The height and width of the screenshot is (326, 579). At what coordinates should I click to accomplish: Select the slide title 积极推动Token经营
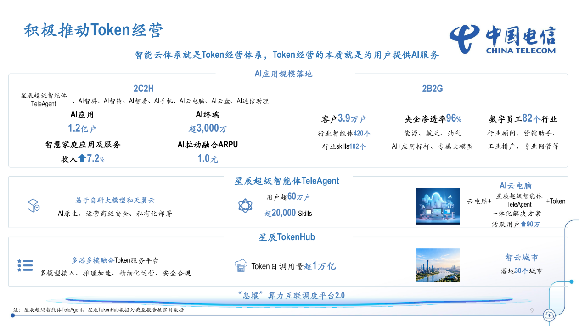point(94,30)
